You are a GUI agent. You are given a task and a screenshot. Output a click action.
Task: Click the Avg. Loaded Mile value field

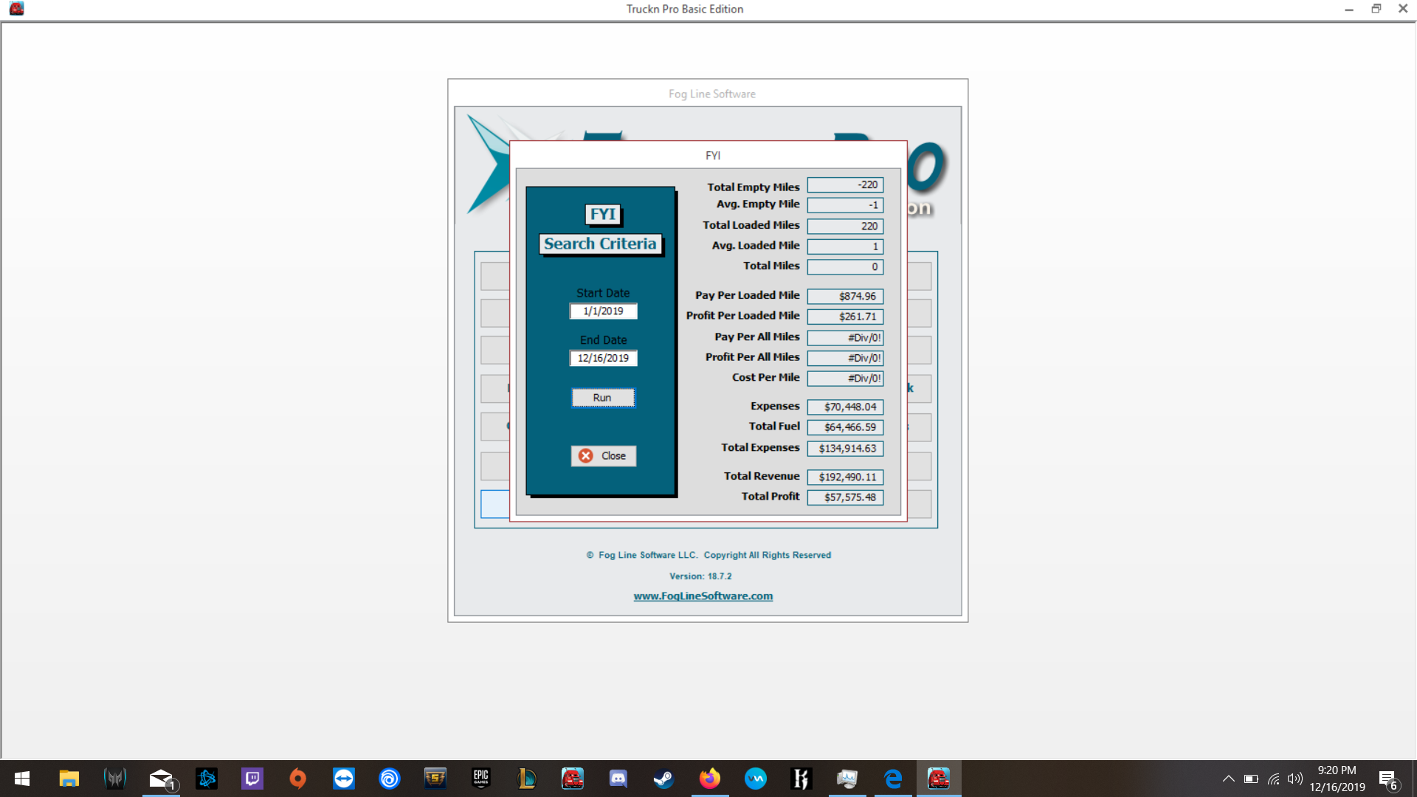845,246
